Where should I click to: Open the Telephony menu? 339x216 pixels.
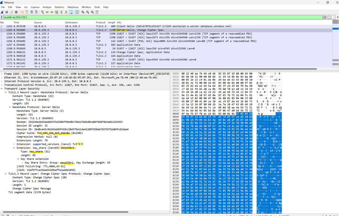pos(73,7)
